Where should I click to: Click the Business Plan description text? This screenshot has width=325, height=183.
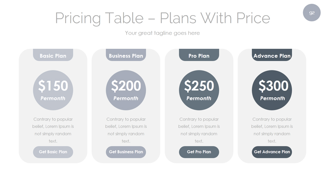click(126, 130)
